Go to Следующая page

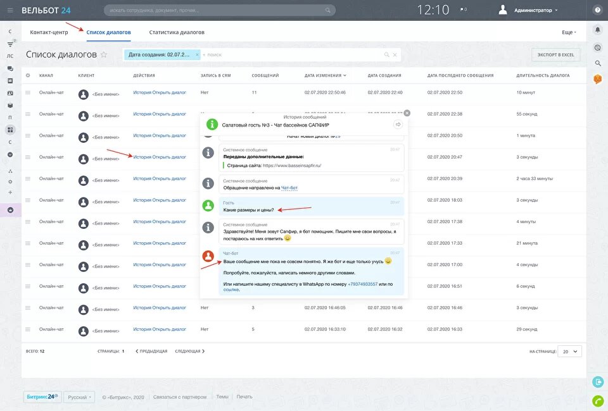[x=189, y=352]
